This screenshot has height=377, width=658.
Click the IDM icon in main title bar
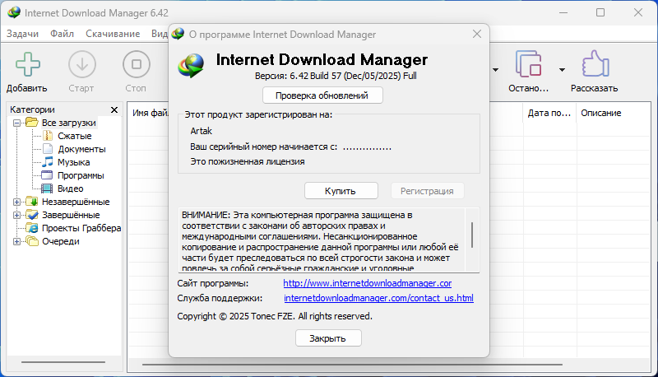point(13,12)
